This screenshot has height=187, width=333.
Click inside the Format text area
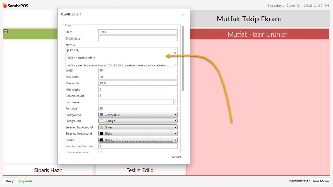tap(119, 57)
